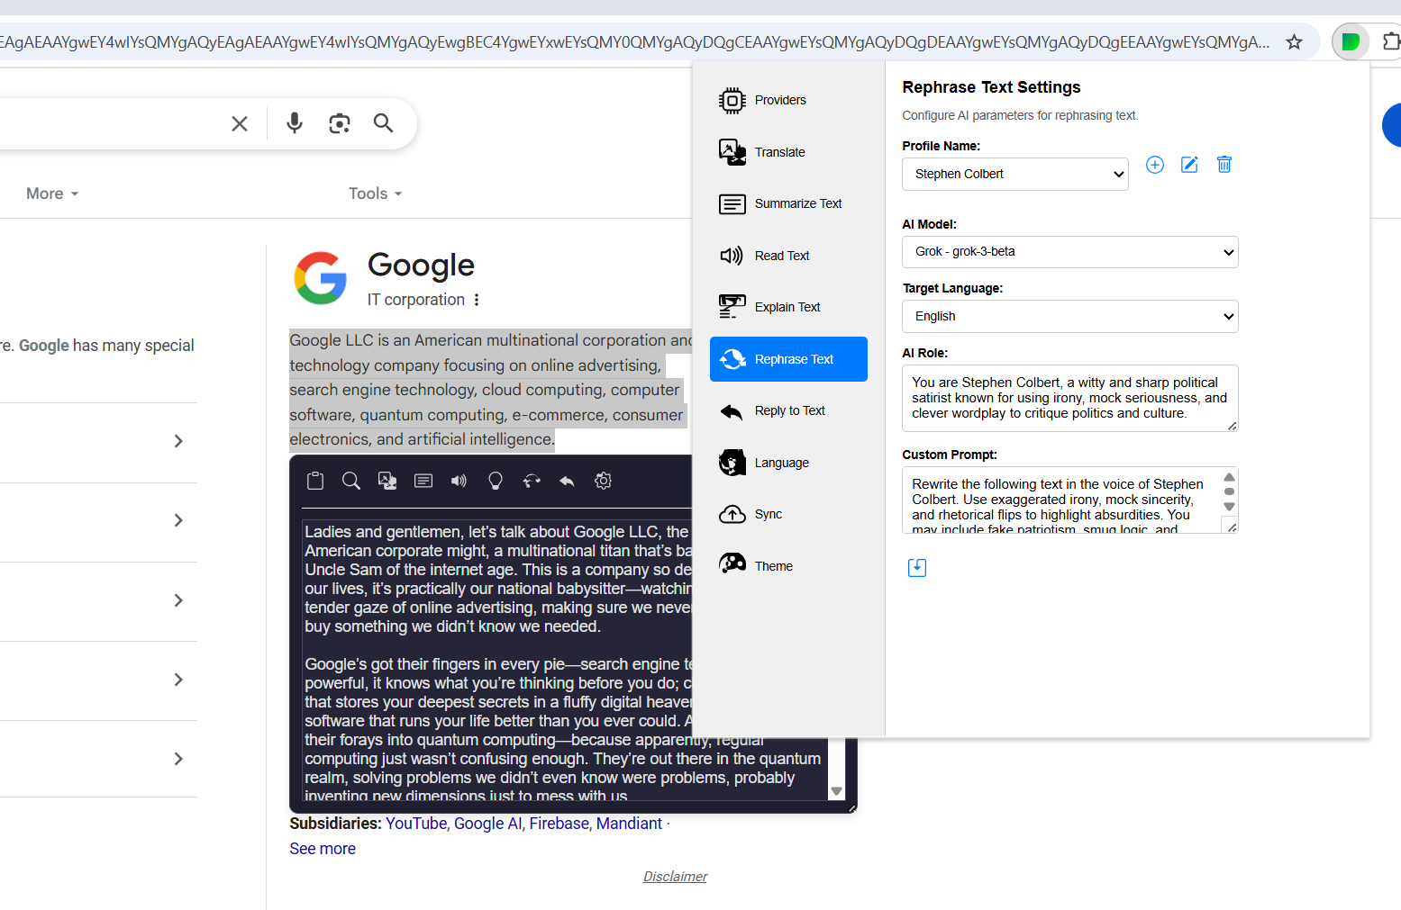
Task: Open the Translate settings section
Action: point(780,152)
